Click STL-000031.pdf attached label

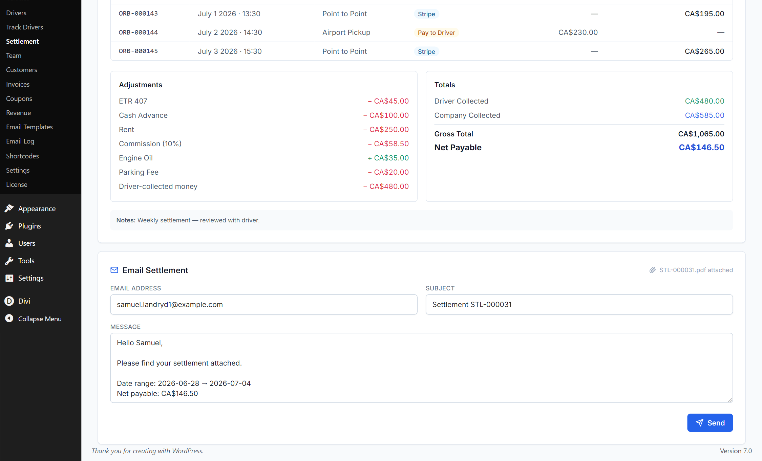pyautogui.click(x=696, y=270)
